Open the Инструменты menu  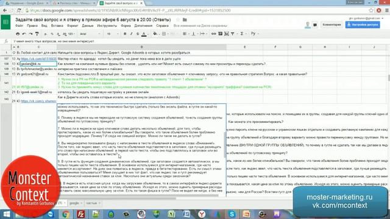coord(107,26)
